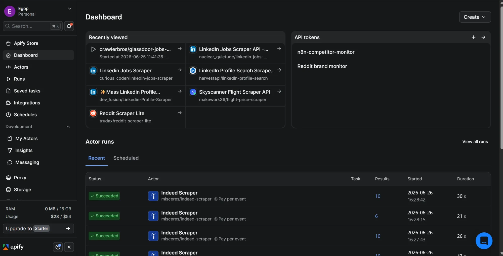Open Proxy in sidebar

pos(38,178)
